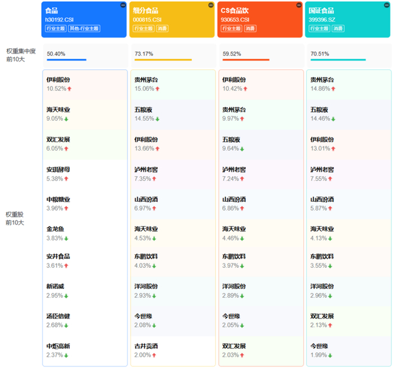Remove the CS食品饮 index card

coord(299,5)
